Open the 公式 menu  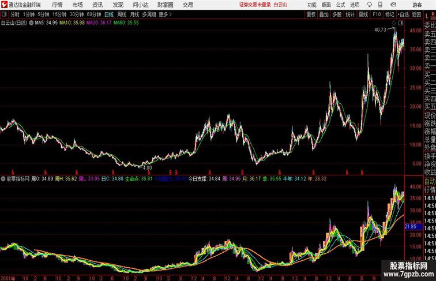(340, 5)
